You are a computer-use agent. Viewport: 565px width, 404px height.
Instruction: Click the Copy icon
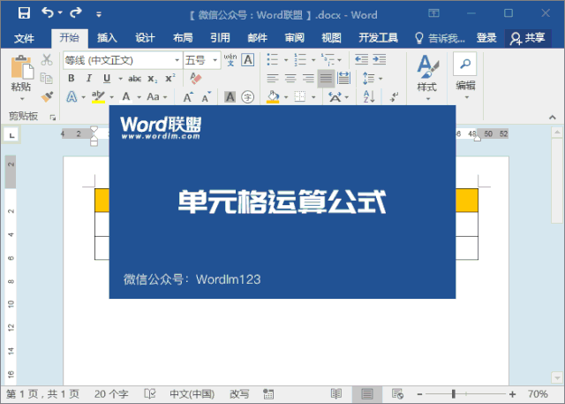click(x=47, y=78)
